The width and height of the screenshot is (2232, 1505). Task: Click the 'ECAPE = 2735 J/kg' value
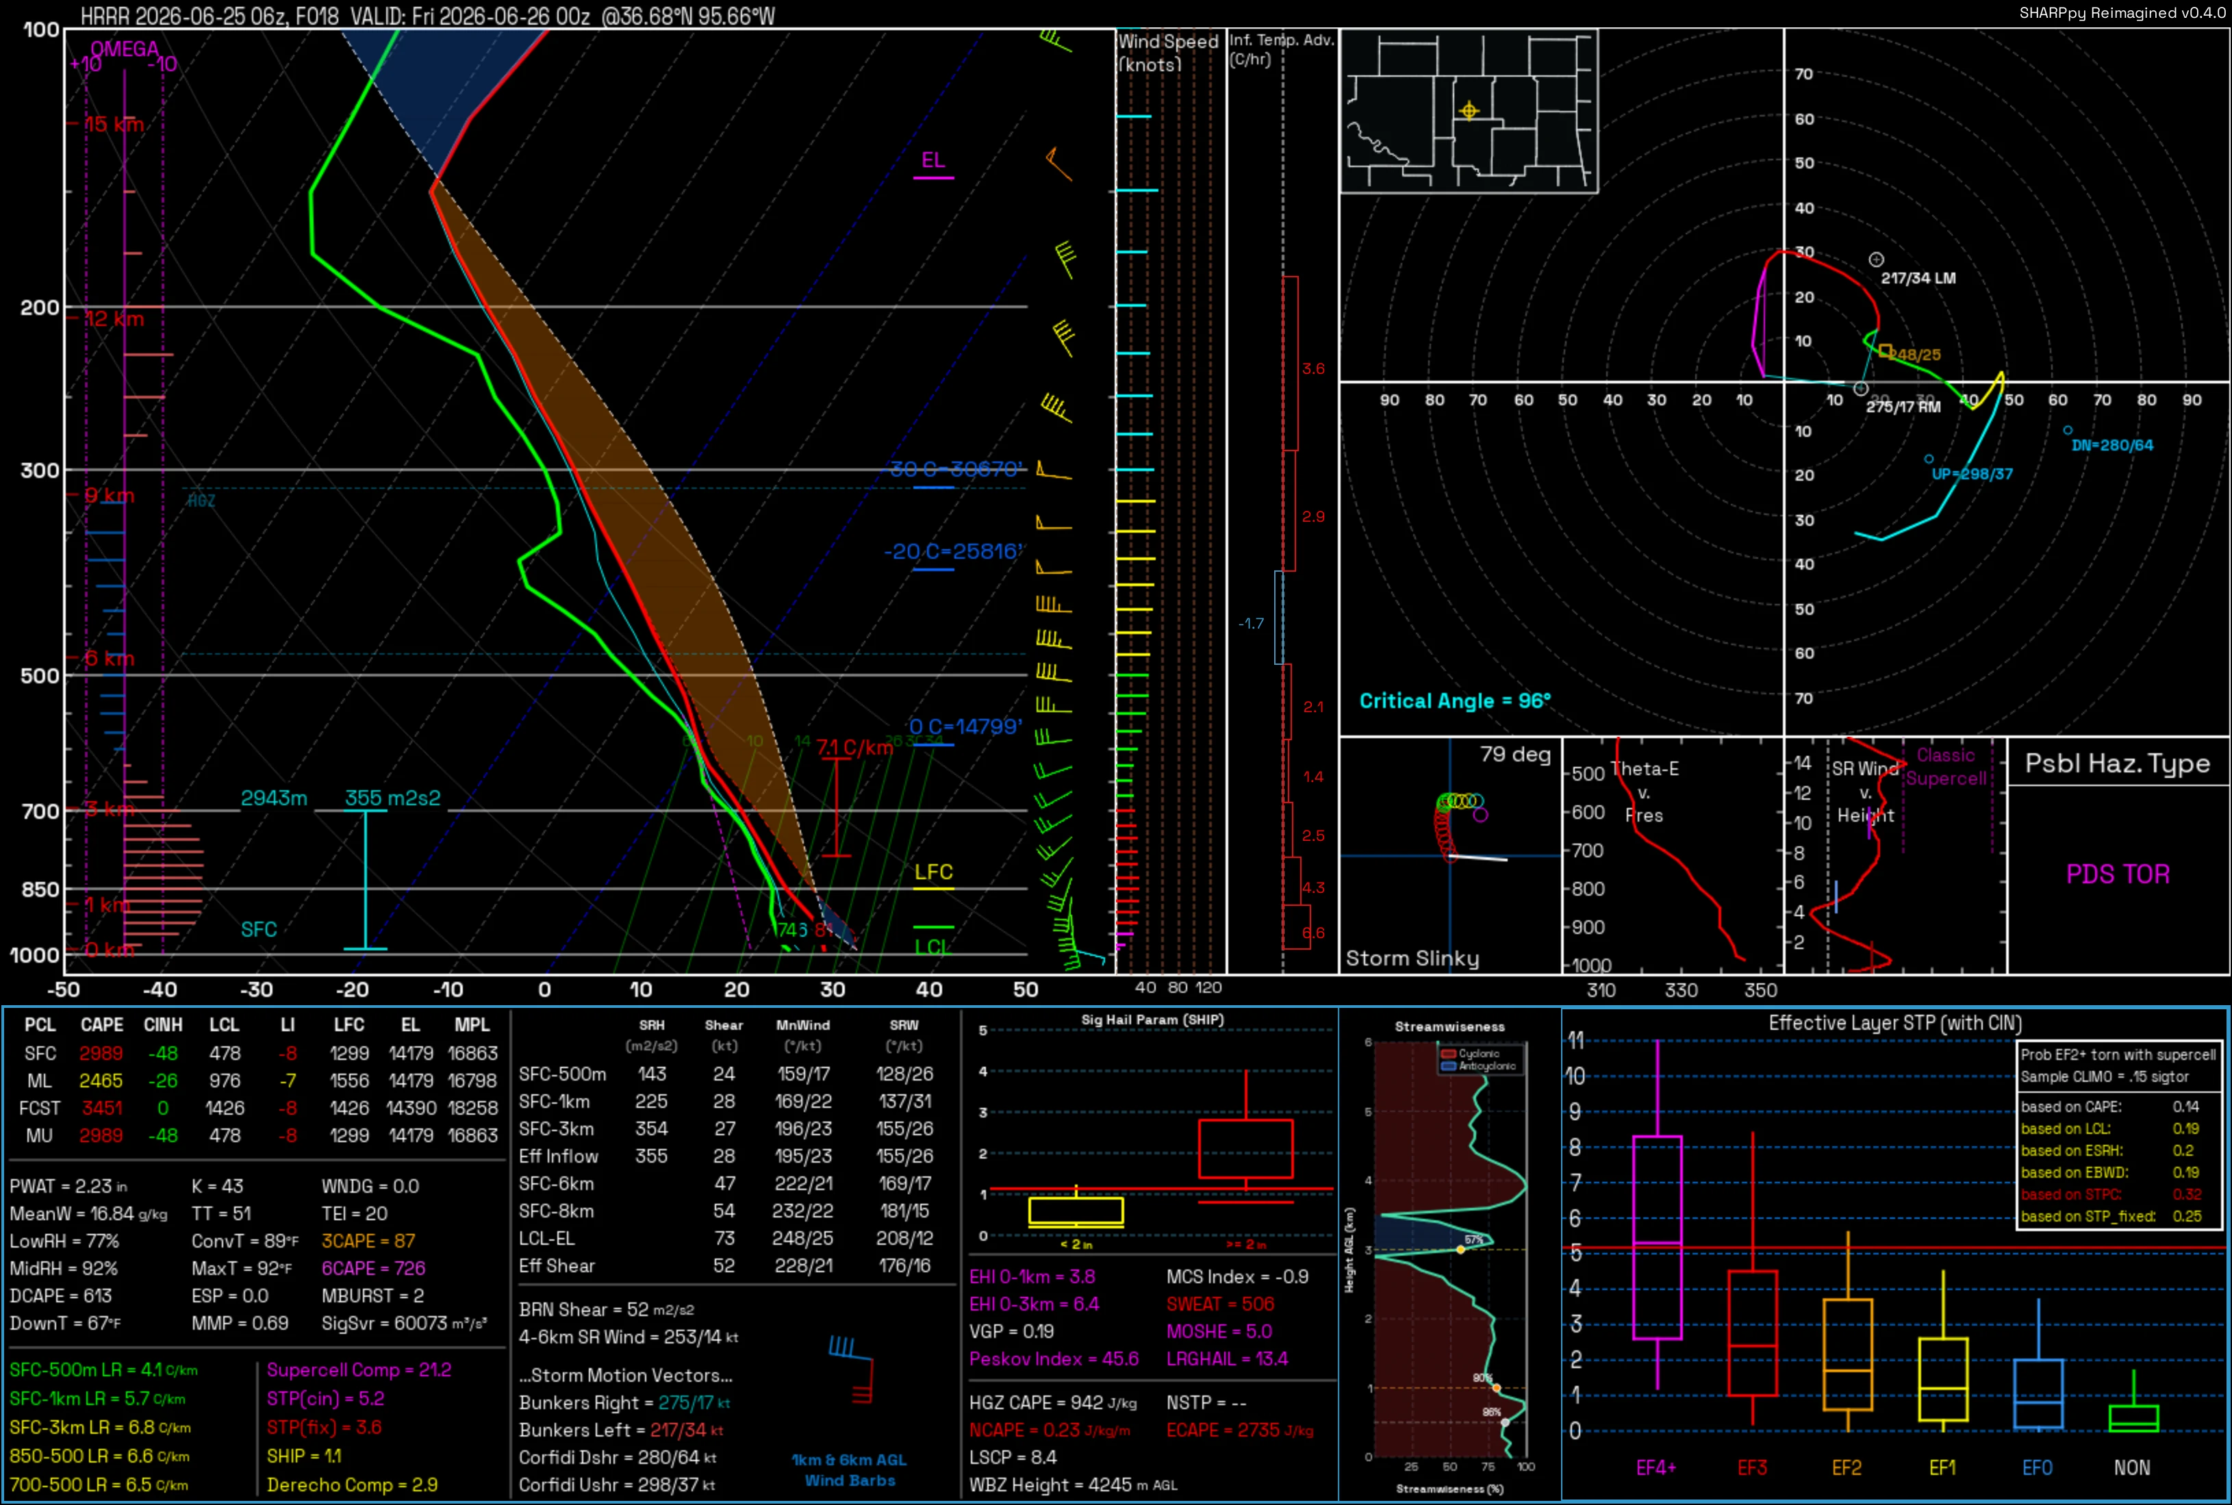[1240, 1430]
